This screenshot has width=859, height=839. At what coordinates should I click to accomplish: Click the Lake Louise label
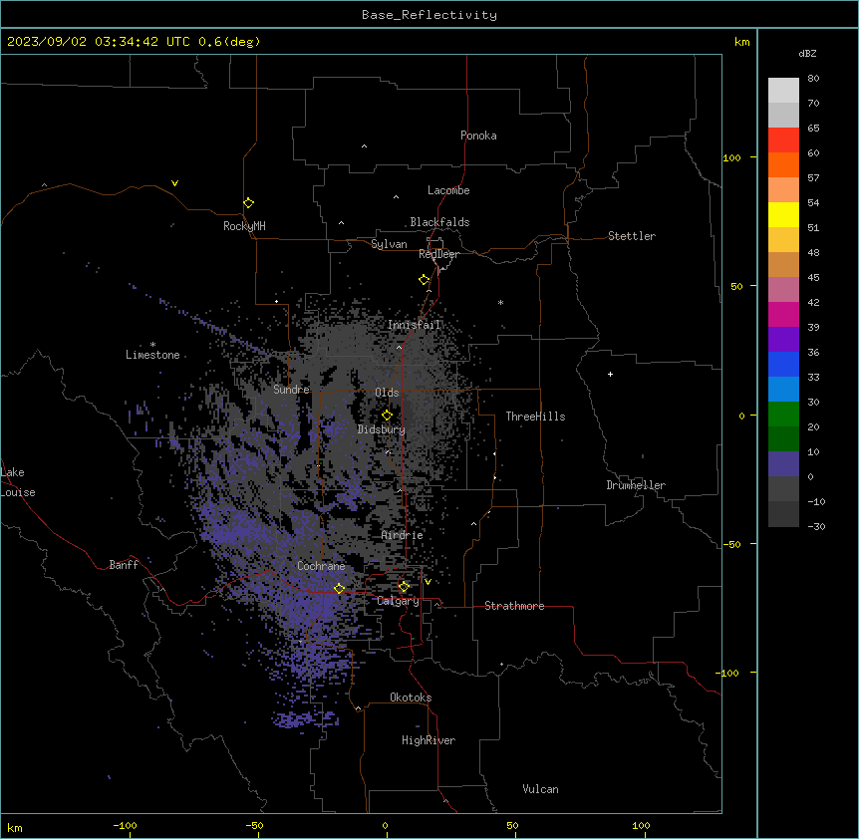pos(18,482)
